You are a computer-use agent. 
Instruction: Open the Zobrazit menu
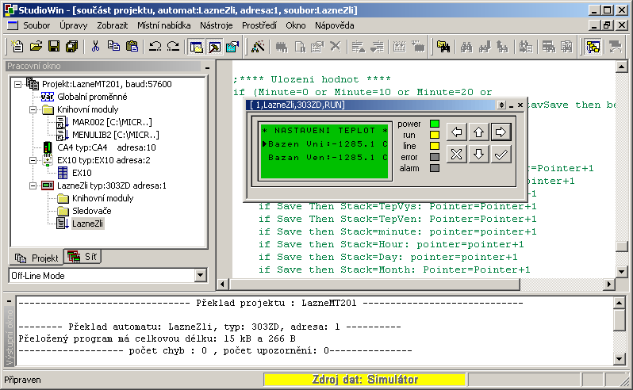112,25
